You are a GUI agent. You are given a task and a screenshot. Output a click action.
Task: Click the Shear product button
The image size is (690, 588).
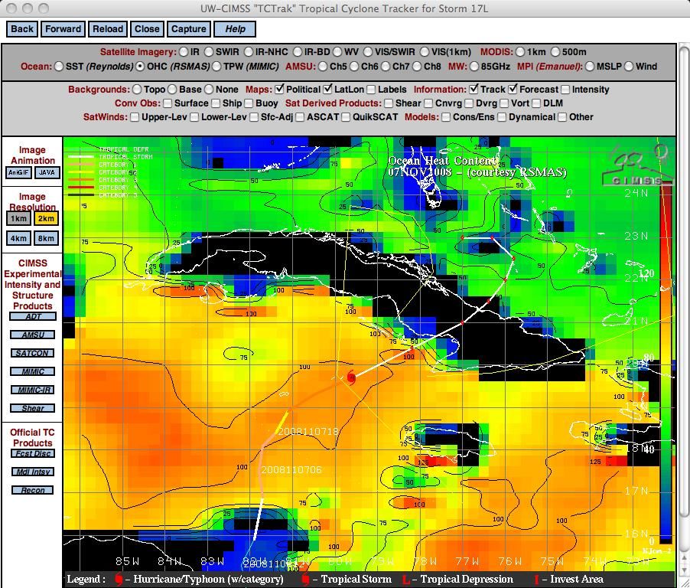tap(32, 408)
